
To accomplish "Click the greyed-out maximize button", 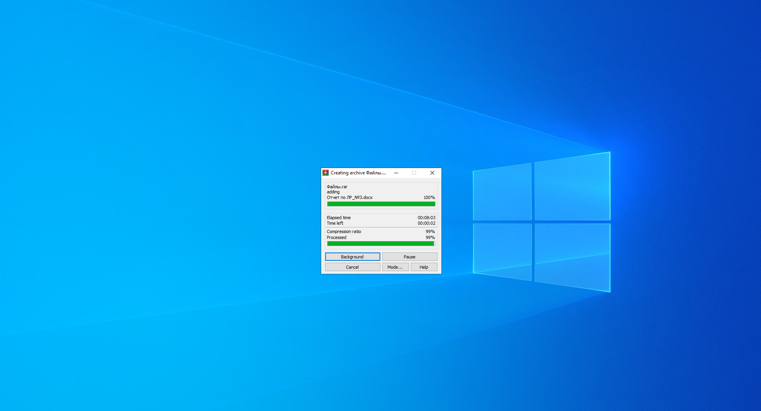I will pyautogui.click(x=414, y=173).
